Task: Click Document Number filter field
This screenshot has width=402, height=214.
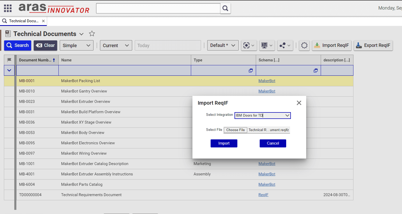Action: [x=37, y=70]
